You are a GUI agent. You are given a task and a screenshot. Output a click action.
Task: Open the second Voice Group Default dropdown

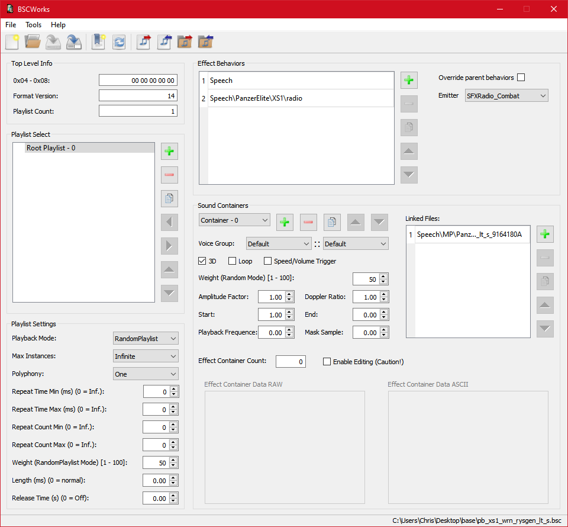click(x=356, y=243)
